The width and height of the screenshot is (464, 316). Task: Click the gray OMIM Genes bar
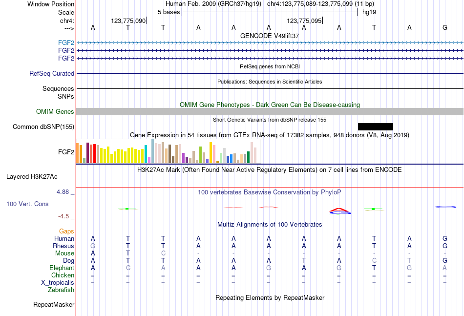(270, 111)
